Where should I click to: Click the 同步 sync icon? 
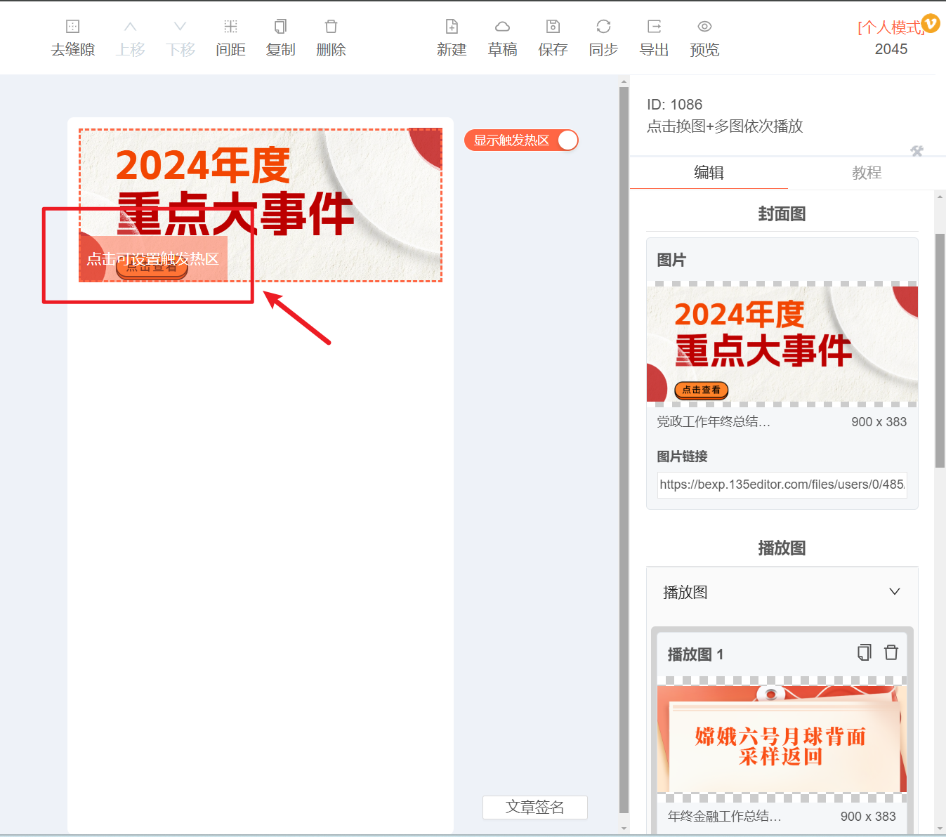click(603, 27)
